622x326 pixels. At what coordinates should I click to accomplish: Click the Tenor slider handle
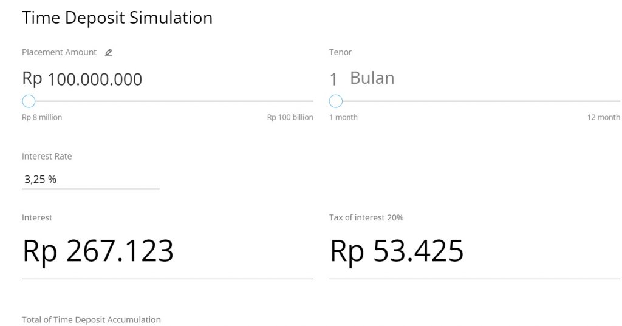(x=336, y=101)
